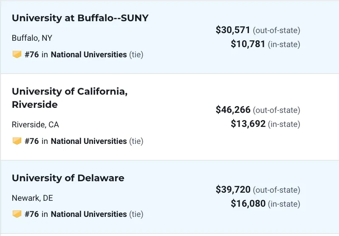Viewport: 339px width, 236px height.
Task: Click the #76 rank number for Buffalo
Action: pos(32,54)
